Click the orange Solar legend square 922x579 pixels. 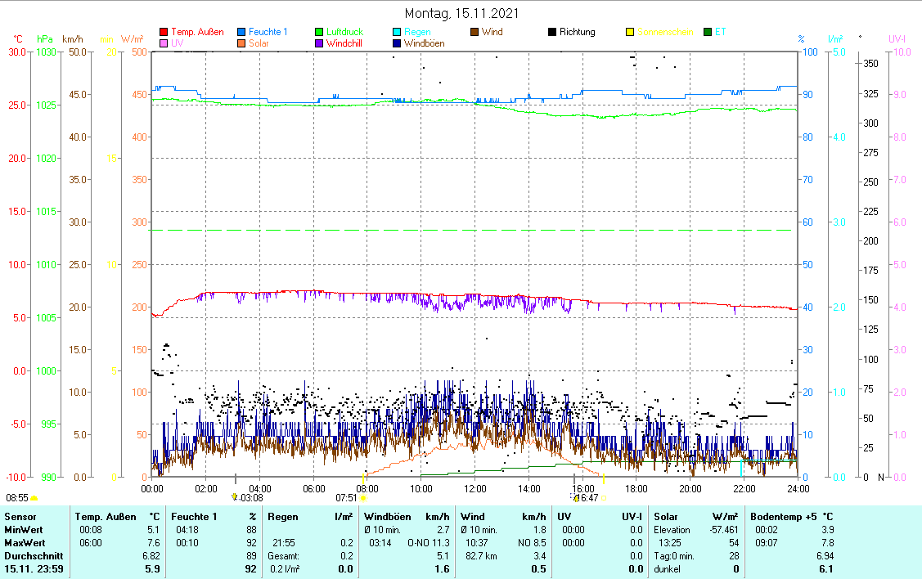coord(241,43)
